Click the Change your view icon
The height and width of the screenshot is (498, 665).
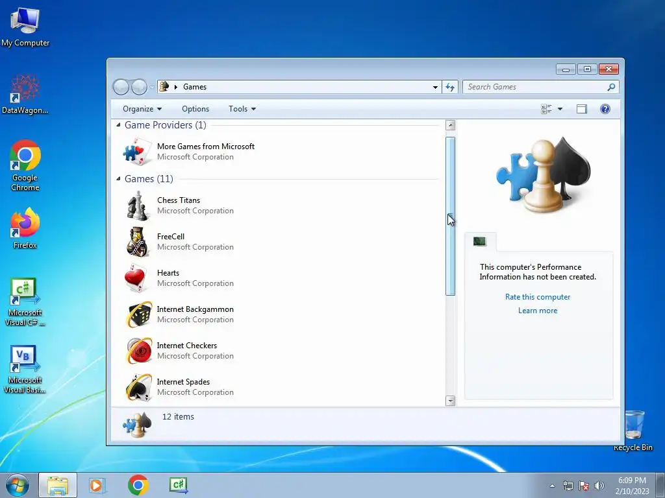pyautogui.click(x=546, y=109)
